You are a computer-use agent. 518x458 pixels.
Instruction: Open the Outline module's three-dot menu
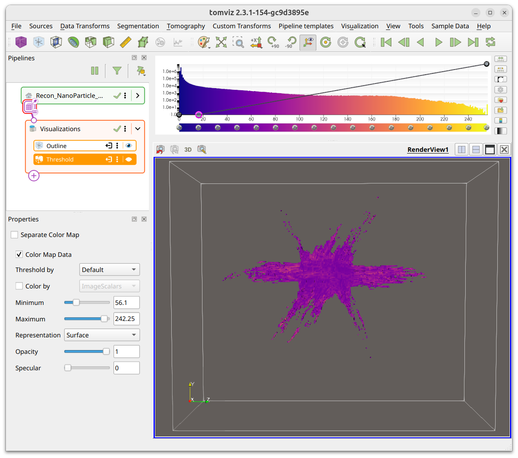[x=117, y=145]
